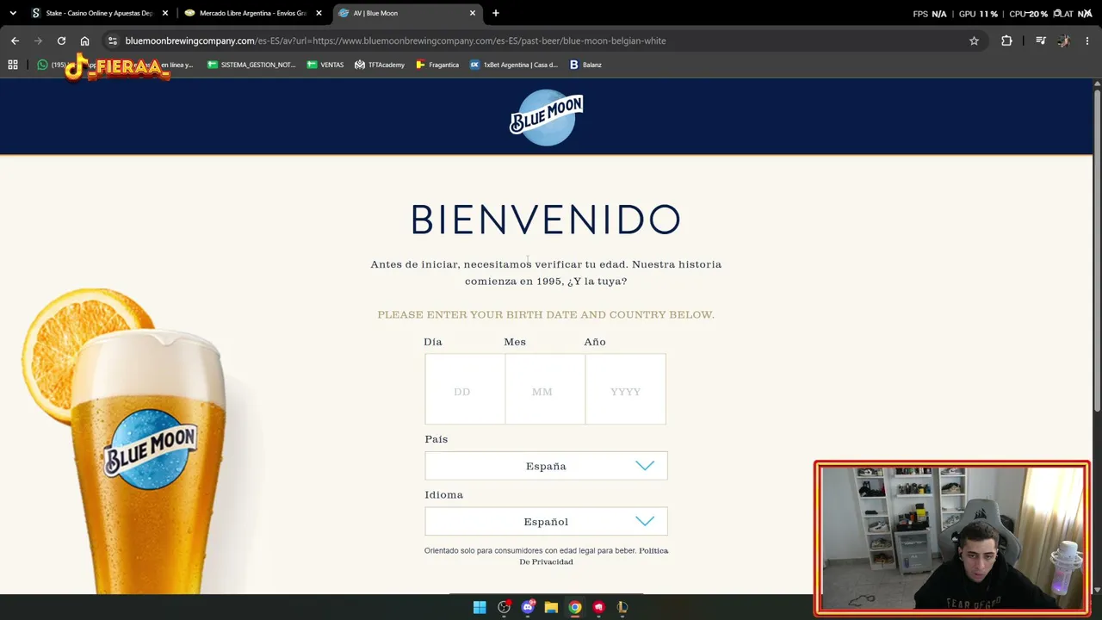
Task: View site information next to the URL
Action: click(112, 40)
